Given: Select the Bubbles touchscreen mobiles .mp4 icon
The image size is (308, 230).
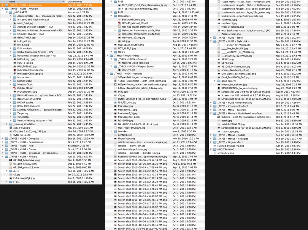Looking at the screenshot, I should point(219,117).
